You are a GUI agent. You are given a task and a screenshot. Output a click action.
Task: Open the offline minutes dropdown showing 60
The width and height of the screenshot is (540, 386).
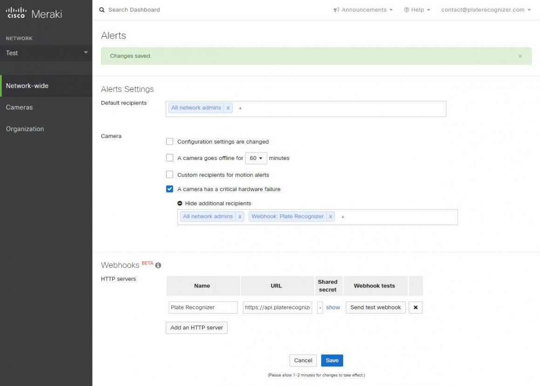(x=256, y=158)
